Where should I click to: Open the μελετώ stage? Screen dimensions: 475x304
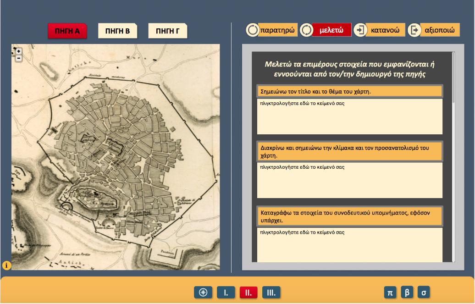point(331,30)
